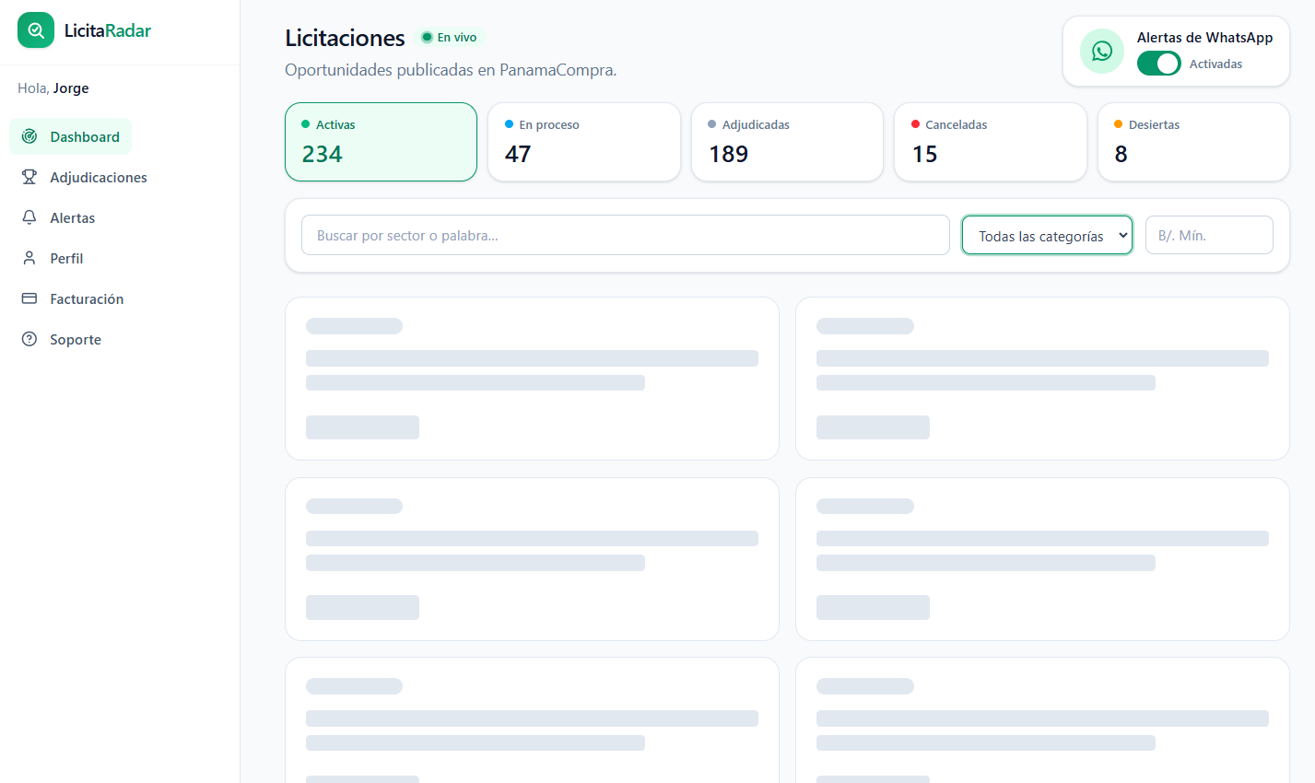1315x783 pixels.
Task: Open Dashboard in the sidebar
Action: click(x=71, y=136)
